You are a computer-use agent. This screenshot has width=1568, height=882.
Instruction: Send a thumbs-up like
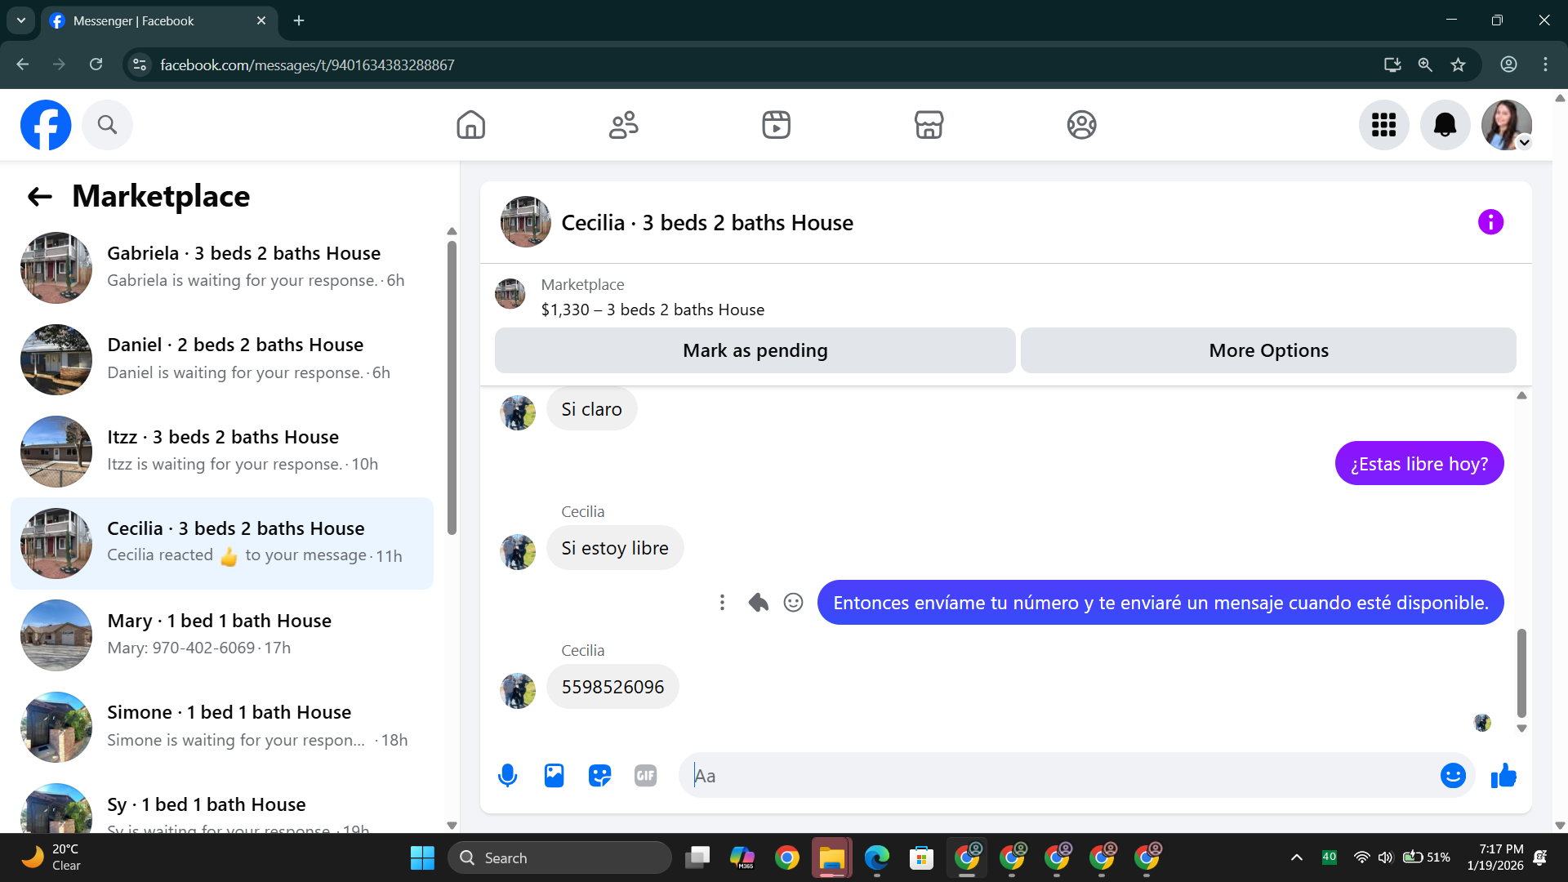click(1503, 775)
